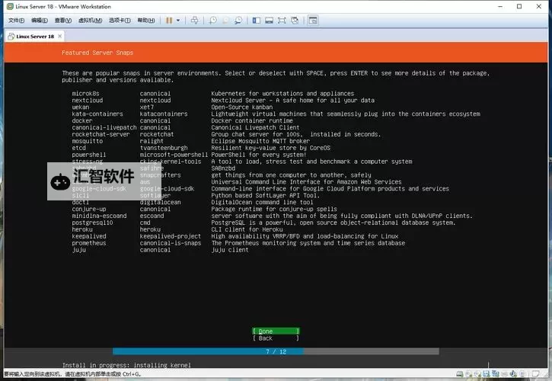
Task: Open the 选项卡(T) menu
Action: click(120, 21)
